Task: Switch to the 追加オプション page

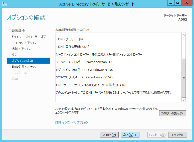Action: tap(21, 49)
